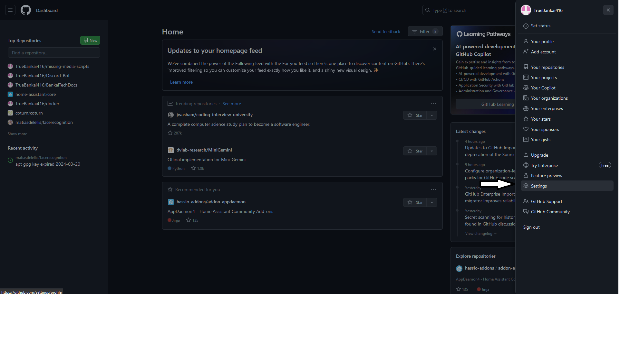
Task: Click the upload icon beside Upgrade
Action: pyautogui.click(x=526, y=155)
